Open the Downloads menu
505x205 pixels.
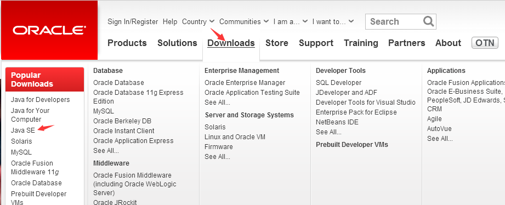[231, 43]
